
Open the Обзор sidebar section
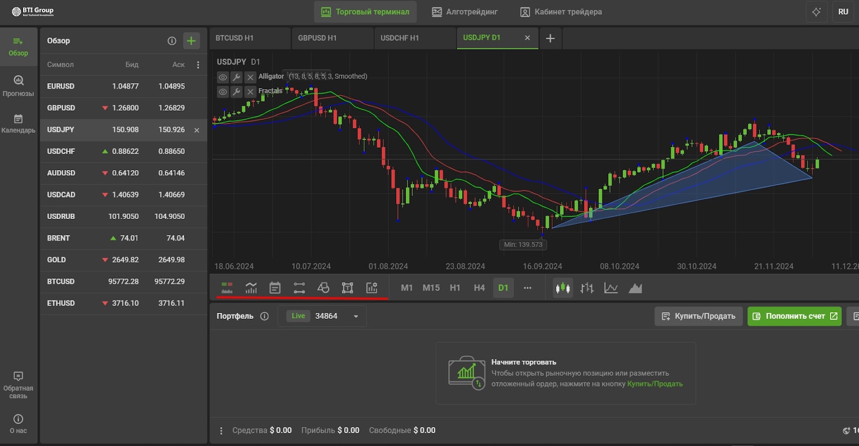tap(18, 47)
